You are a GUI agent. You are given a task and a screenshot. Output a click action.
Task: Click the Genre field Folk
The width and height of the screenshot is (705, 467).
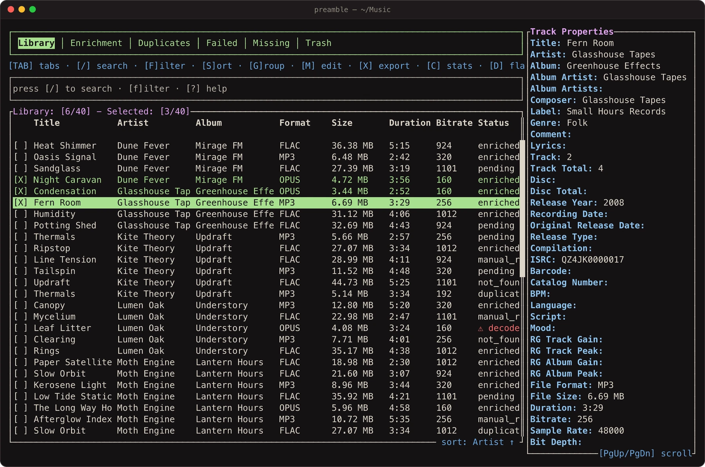559,123
